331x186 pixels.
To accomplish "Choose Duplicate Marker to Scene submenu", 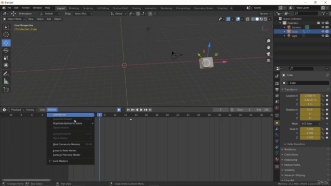I will 70,123.
